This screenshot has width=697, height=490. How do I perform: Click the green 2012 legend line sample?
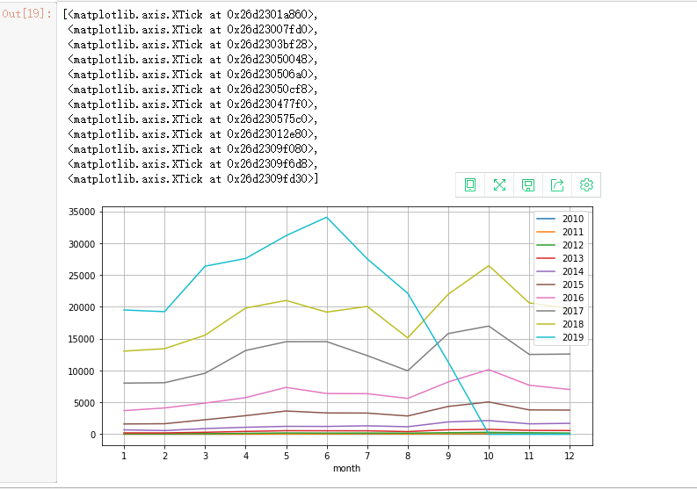click(546, 245)
